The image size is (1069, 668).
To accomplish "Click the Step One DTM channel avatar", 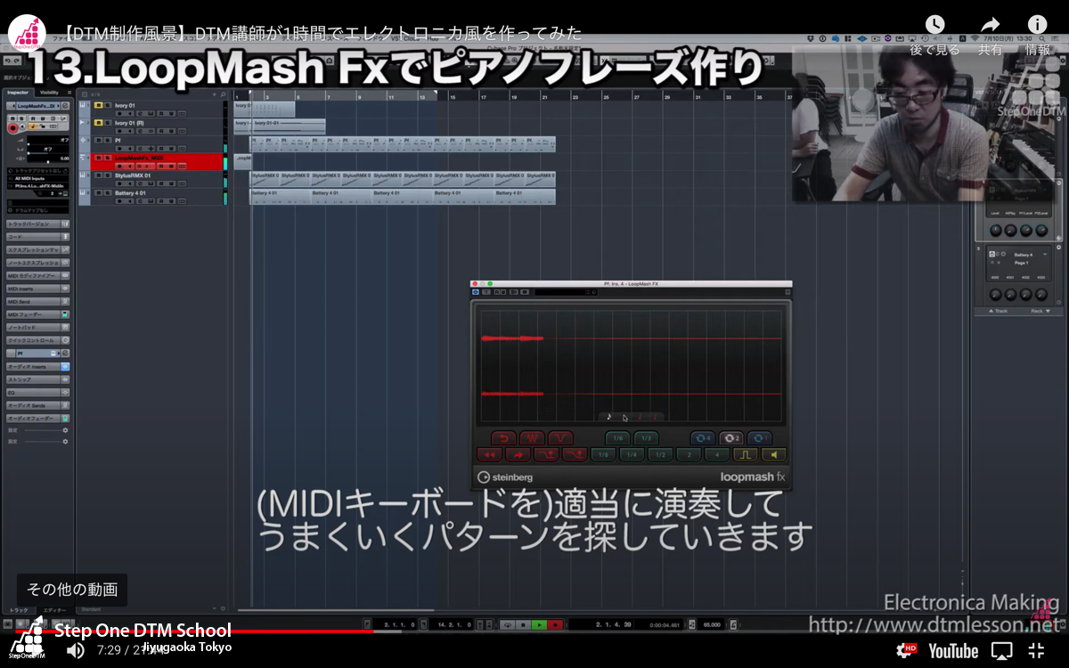I will click(27, 33).
